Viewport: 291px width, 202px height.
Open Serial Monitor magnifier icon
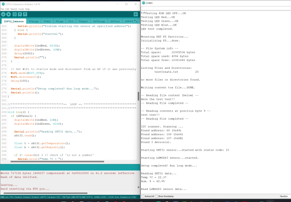click(135, 14)
